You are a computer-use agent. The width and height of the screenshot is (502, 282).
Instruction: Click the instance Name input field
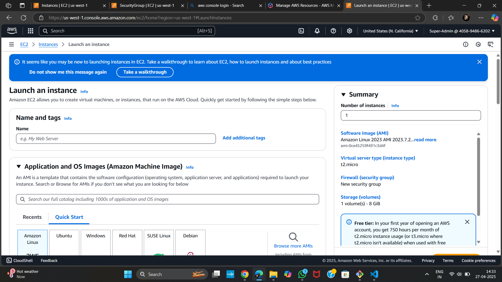(116, 139)
